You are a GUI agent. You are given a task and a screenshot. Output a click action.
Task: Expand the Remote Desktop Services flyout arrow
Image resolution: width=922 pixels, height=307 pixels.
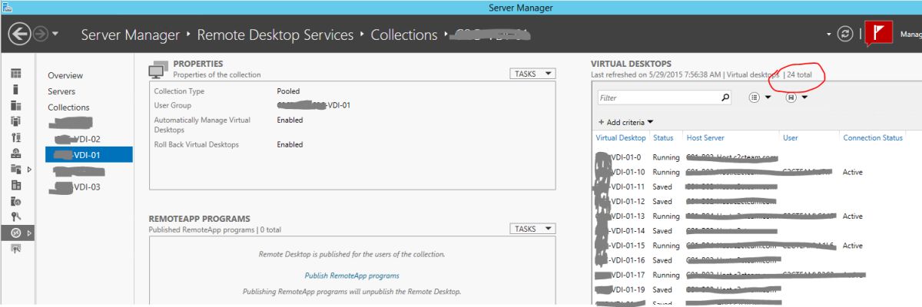pyautogui.click(x=30, y=233)
